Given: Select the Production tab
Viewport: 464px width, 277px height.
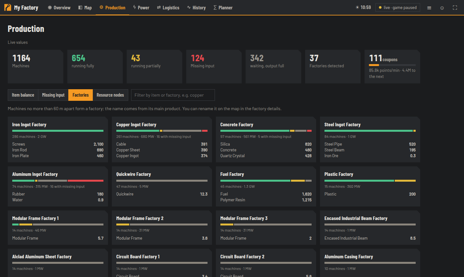Looking at the screenshot, I should coord(112,8).
